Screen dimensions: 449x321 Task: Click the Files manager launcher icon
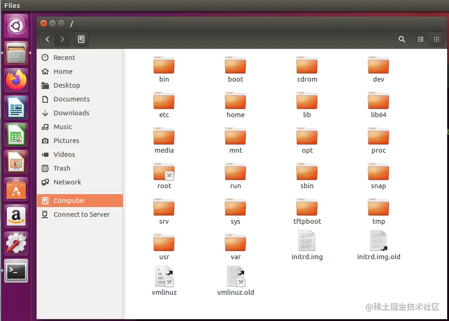16,53
